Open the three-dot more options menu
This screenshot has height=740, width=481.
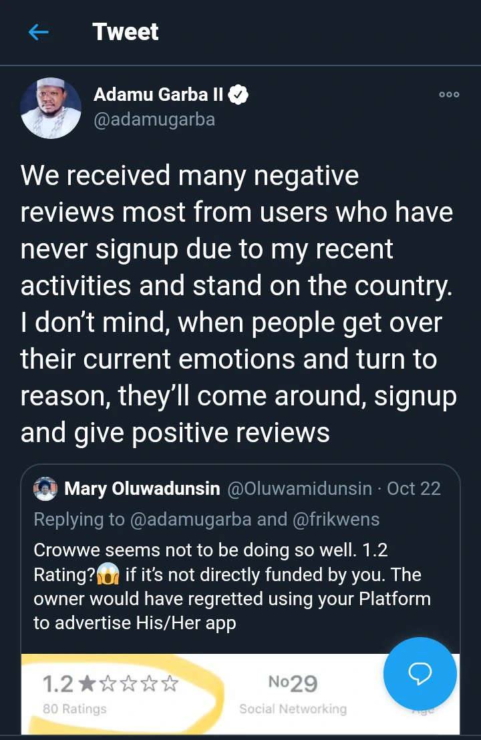click(x=449, y=95)
